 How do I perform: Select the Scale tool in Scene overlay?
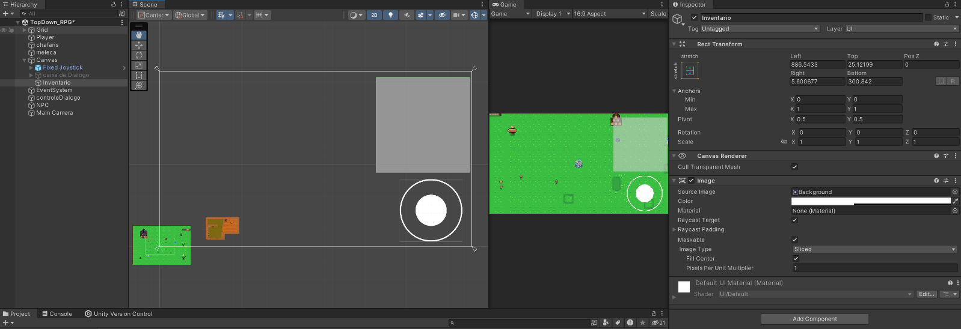tap(139, 65)
